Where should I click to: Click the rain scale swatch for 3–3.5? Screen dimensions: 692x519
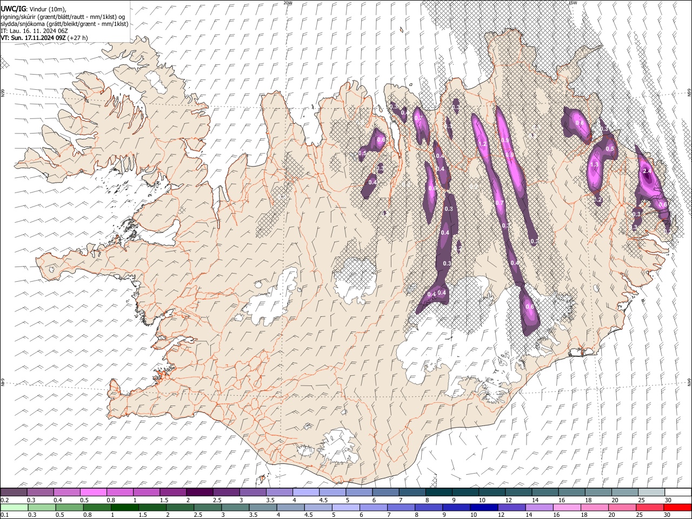235,508
